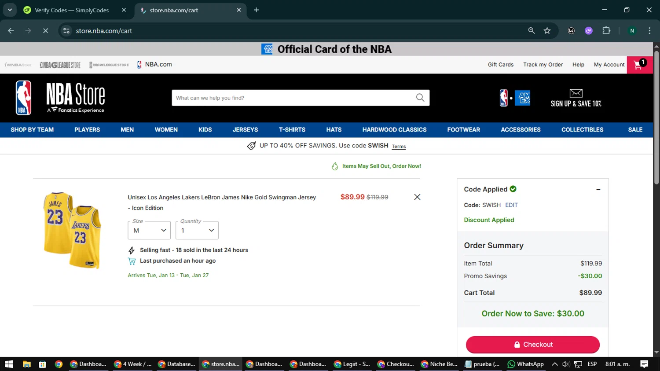Open a new browser tab

tap(256, 10)
